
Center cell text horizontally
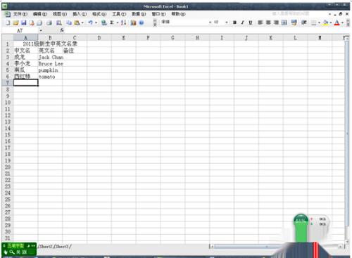[x=268, y=22]
